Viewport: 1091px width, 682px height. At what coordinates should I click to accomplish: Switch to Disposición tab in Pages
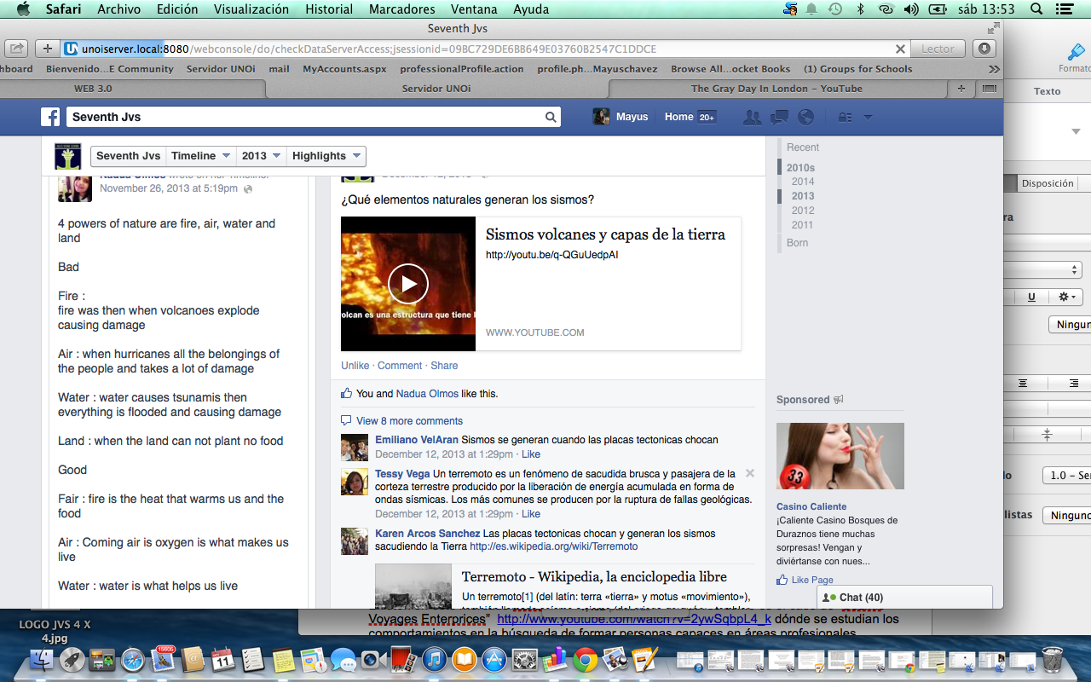point(1048,183)
